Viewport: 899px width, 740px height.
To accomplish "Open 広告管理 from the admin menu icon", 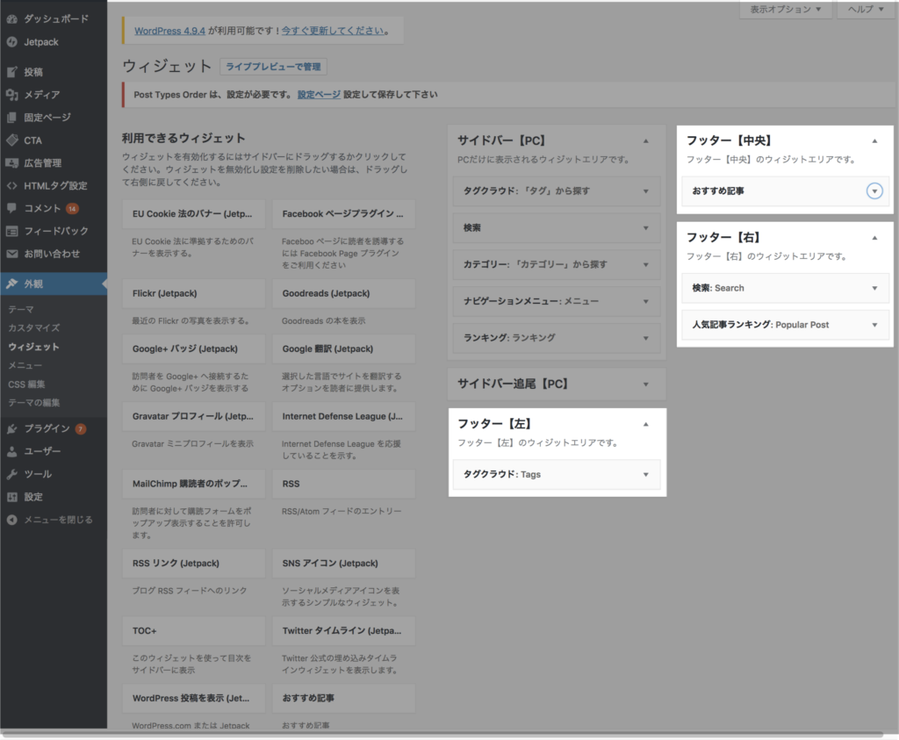I will (13, 162).
